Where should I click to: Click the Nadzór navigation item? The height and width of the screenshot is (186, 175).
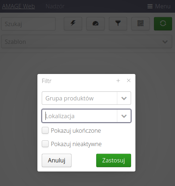[x=55, y=6]
